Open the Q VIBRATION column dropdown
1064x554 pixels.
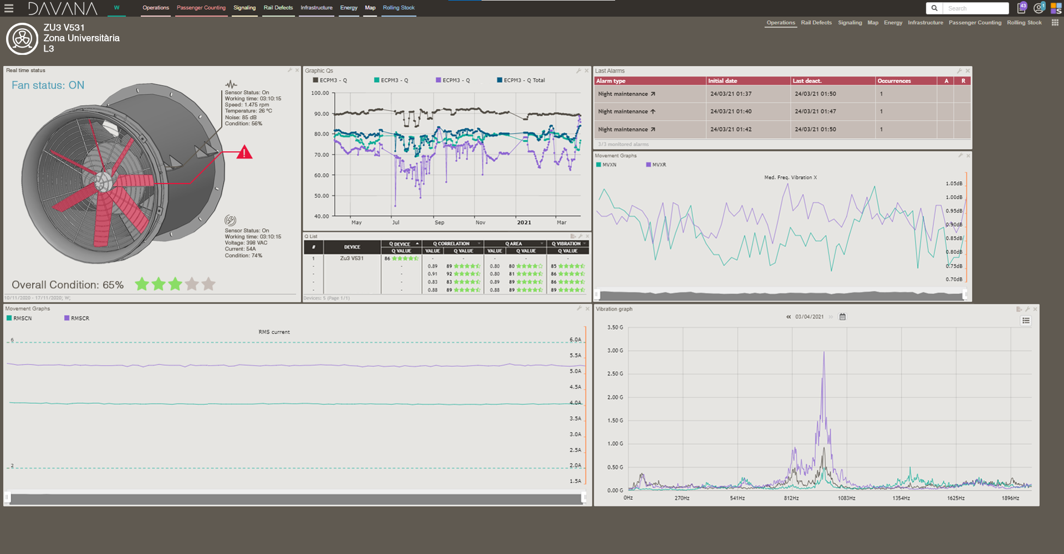click(584, 243)
